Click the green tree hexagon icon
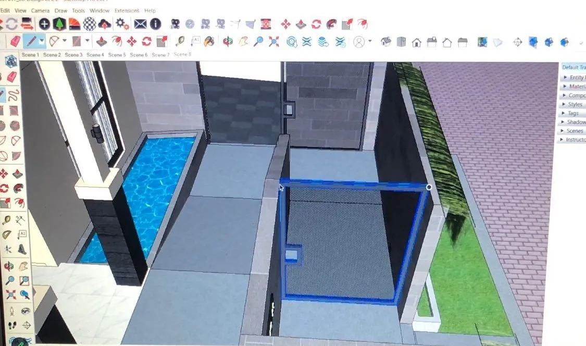The width and height of the screenshot is (586, 346). (59, 24)
